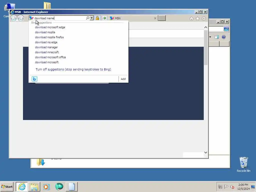The width and height of the screenshot is (256, 192).
Task: Open Favorites star icon
Action: (x=197, y=18)
